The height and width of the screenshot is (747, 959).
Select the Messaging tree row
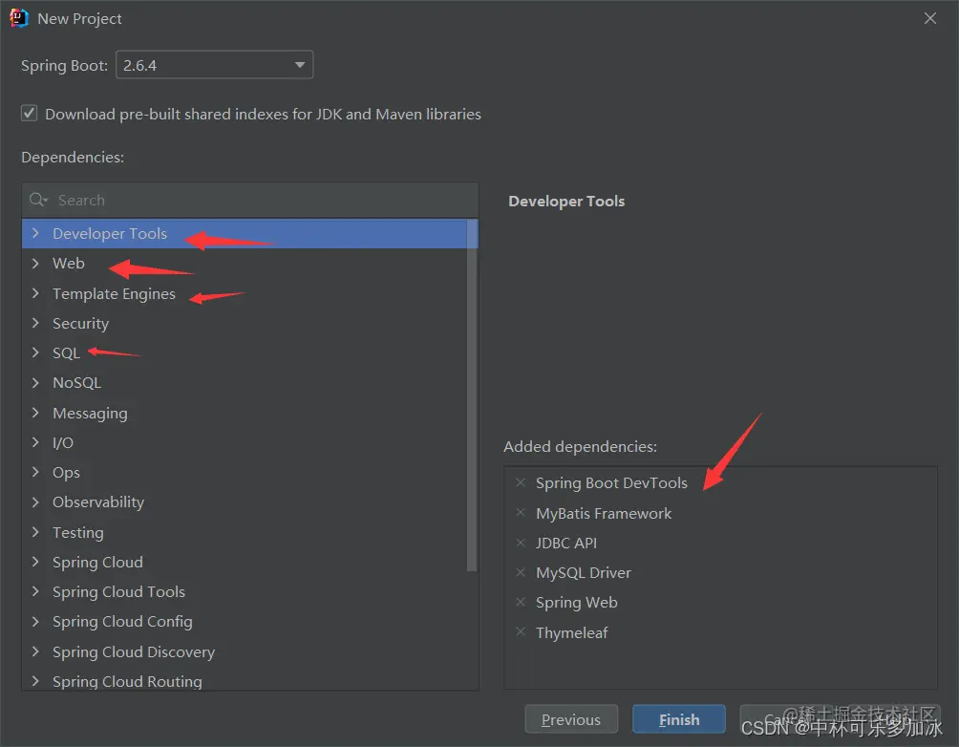point(244,413)
